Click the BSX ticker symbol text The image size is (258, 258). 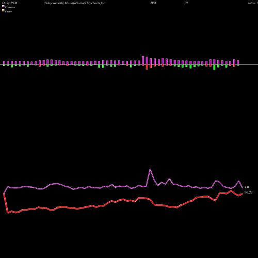(x=153, y=3)
